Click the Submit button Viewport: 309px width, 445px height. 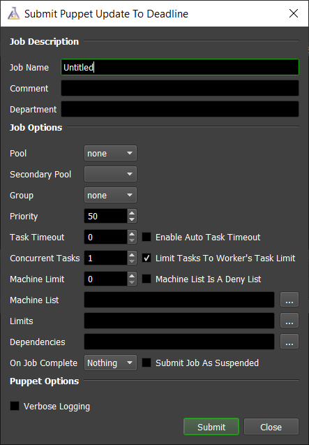point(211,427)
